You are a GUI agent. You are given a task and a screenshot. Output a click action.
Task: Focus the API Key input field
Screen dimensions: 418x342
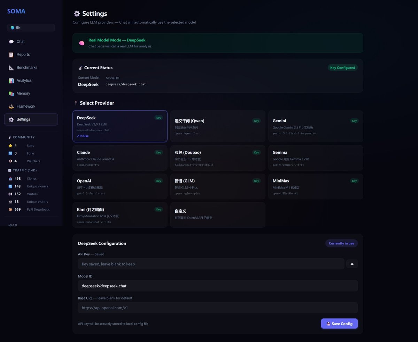click(x=211, y=264)
